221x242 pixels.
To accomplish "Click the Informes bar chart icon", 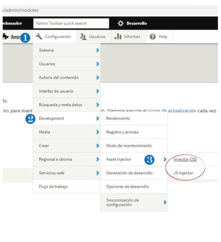I will point(118,36).
